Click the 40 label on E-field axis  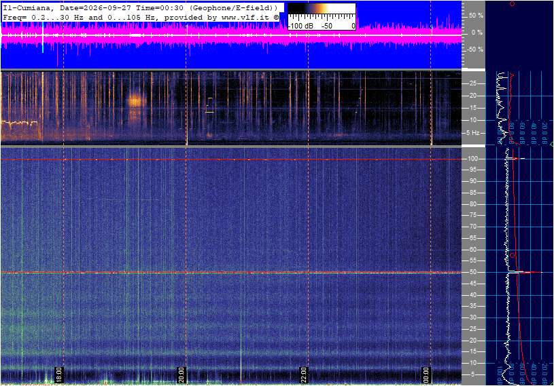pos(472,295)
